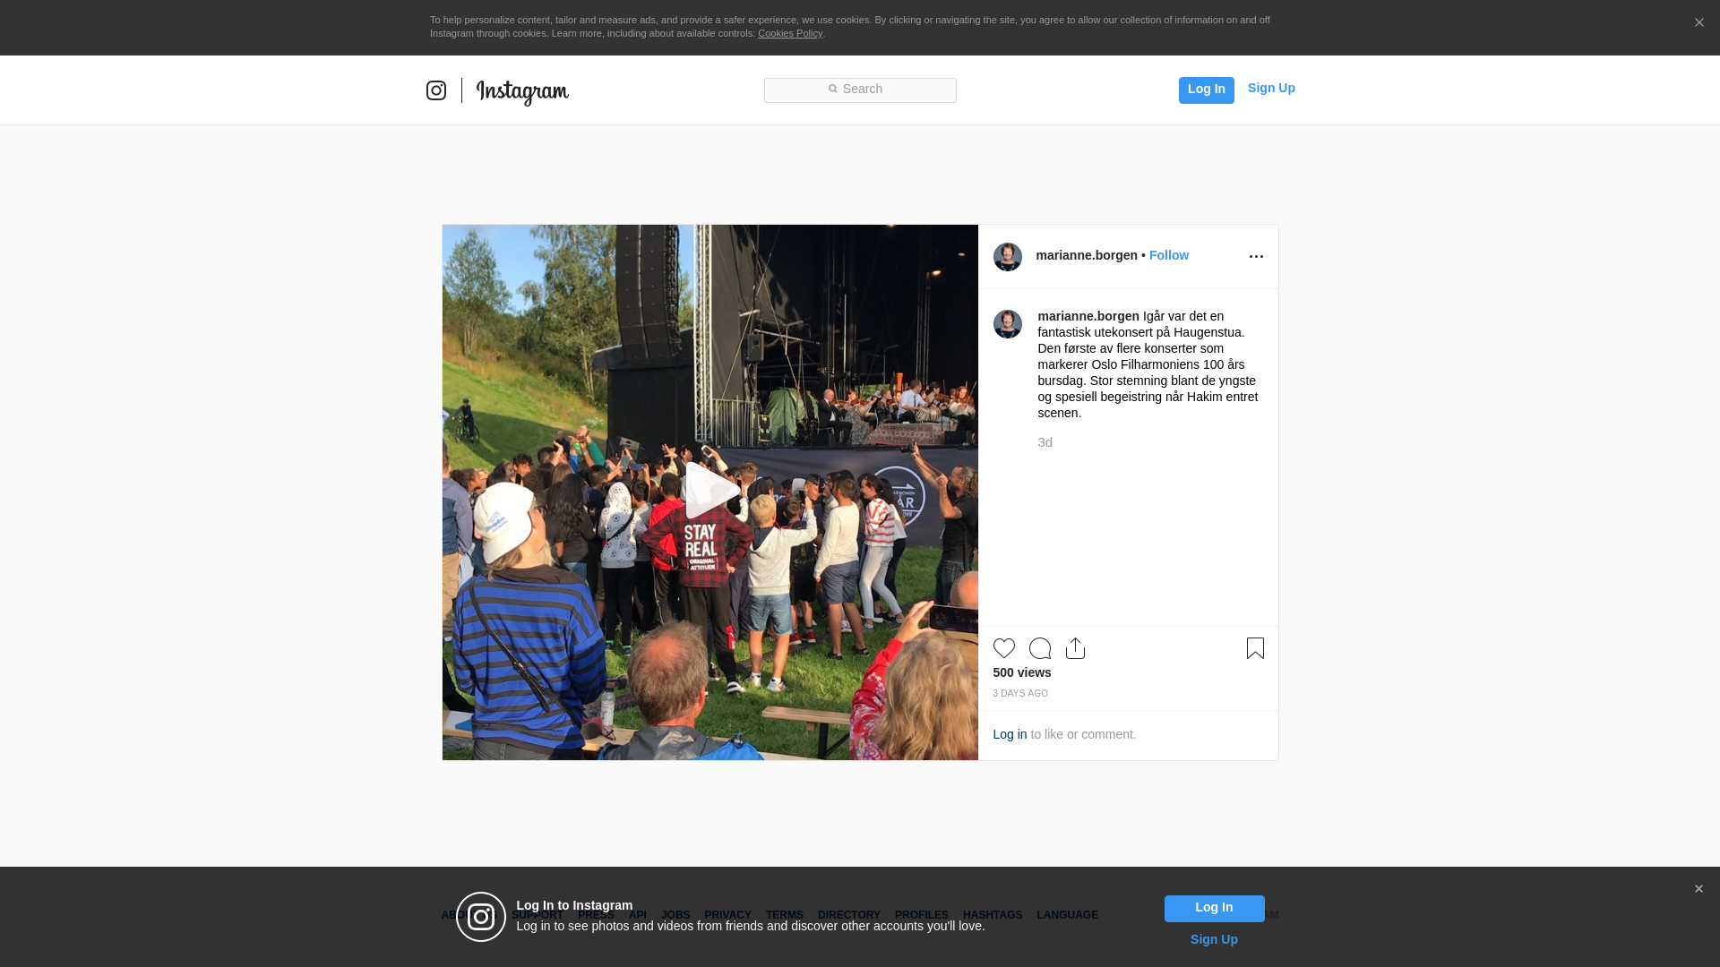The height and width of the screenshot is (967, 1720).
Task: Share the post using the share icon
Action: (1076, 648)
